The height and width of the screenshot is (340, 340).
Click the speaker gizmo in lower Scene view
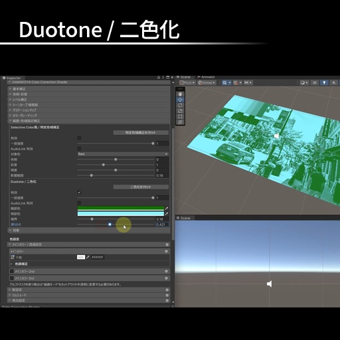pyautogui.click(x=269, y=284)
